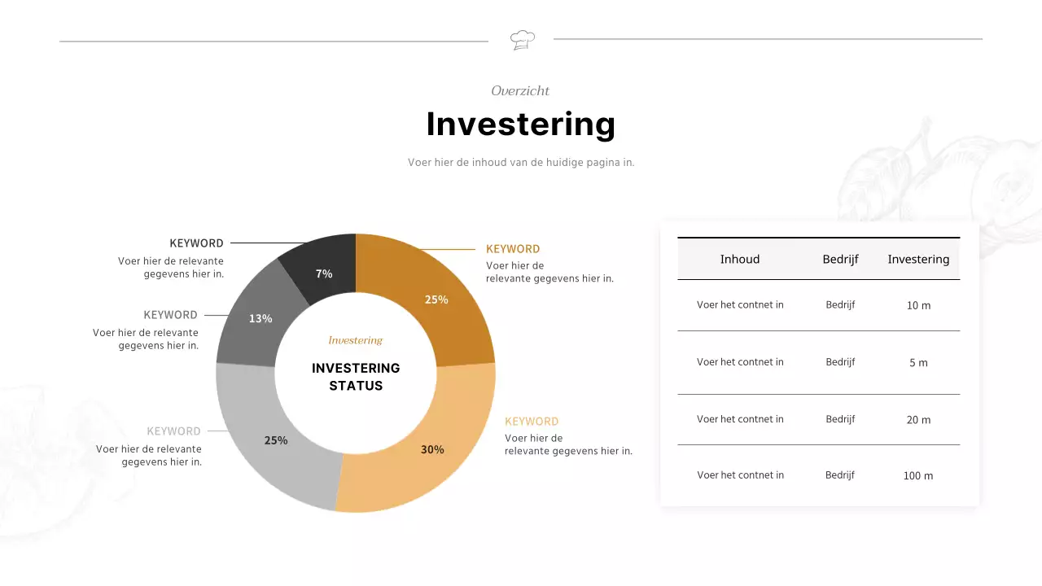Select the 'Investering' table column header
Viewport: 1042px width, 586px height.
(918, 259)
